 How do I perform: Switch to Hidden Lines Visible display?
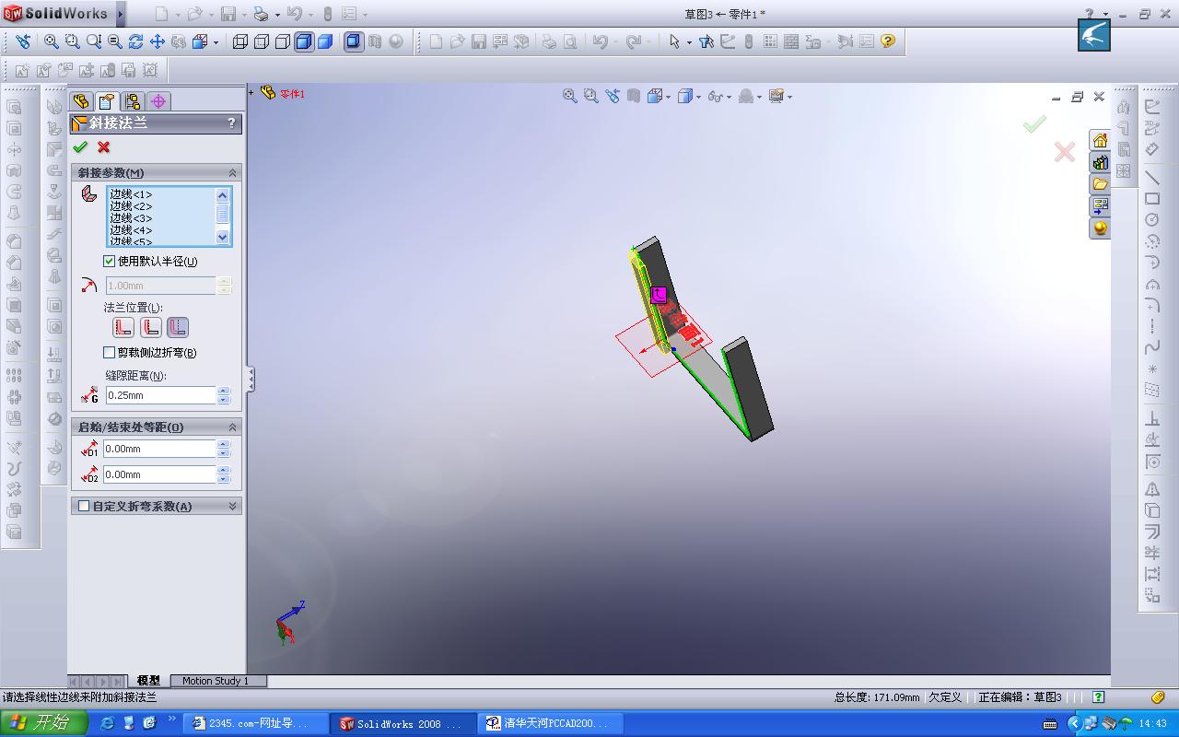tap(262, 41)
